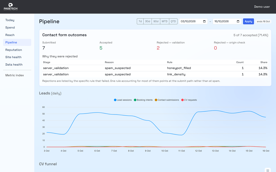
Task: Click spam_suspected in the link_density row
Action: (118, 74)
